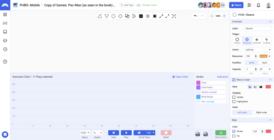Viewport: 274px width, 140px height.
Task: Enable the Fill color checkbox
Action: 234,136
